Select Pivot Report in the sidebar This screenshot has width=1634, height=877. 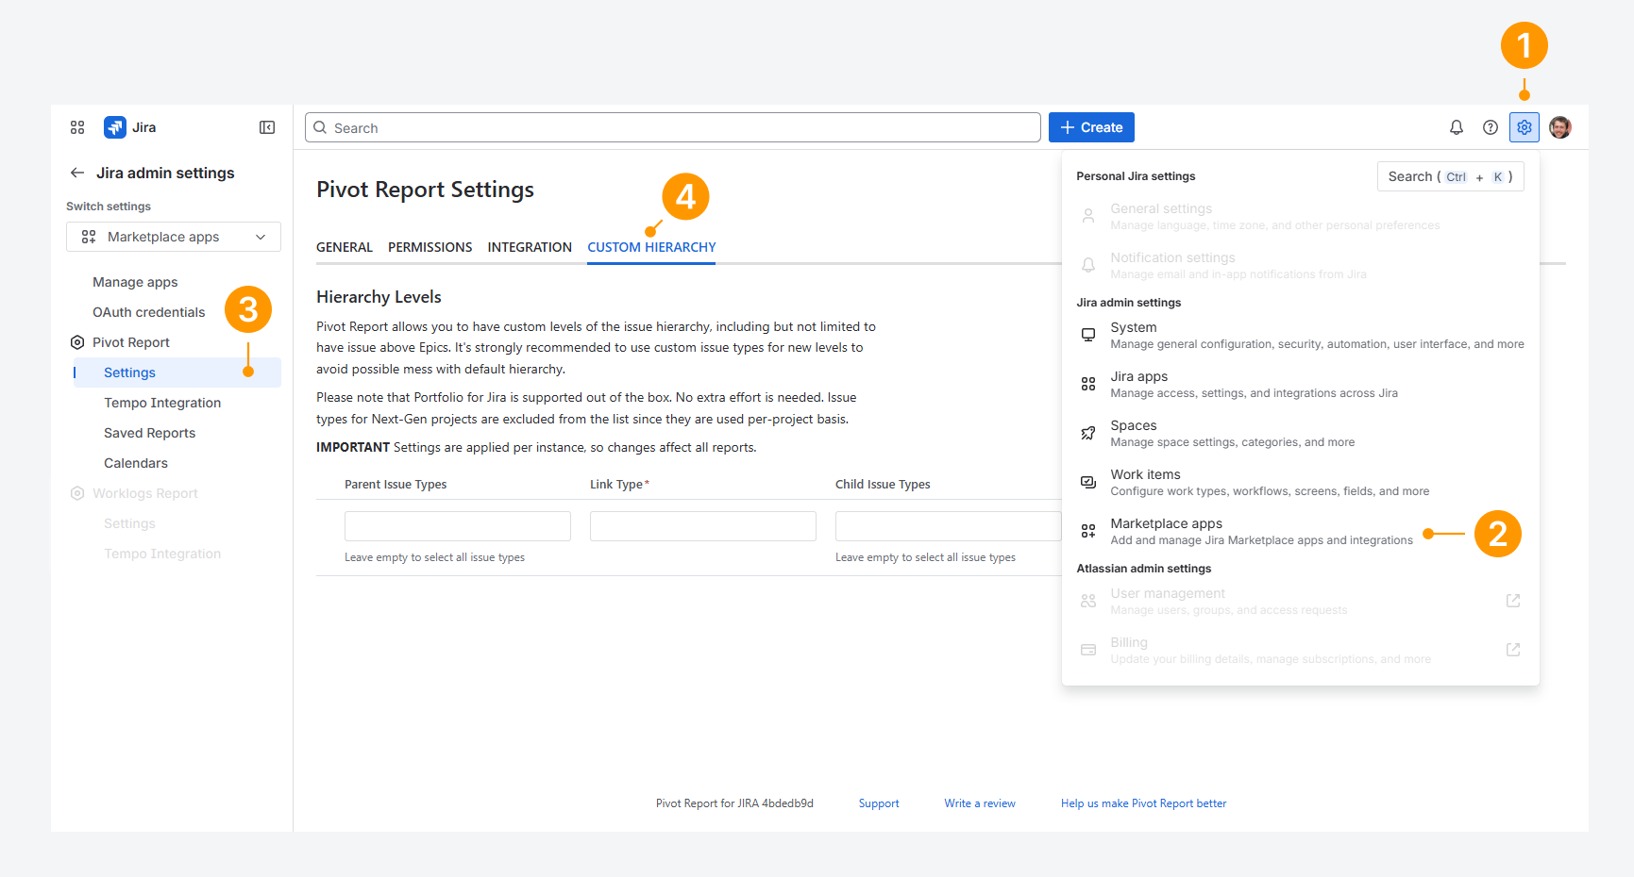(x=131, y=342)
